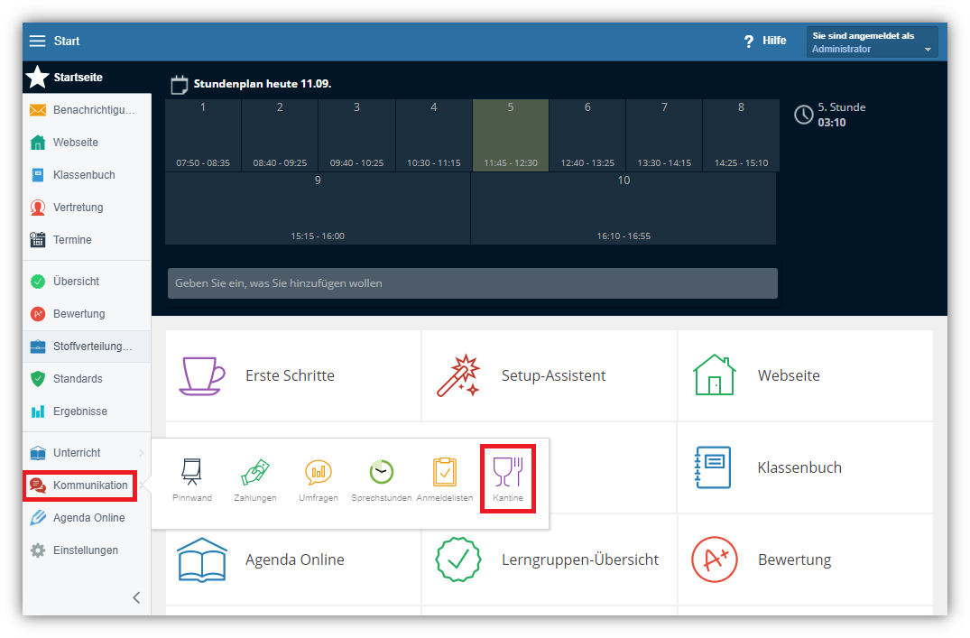970x638 pixels.
Task: Click the add-entry text input field
Action: point(472,283)
